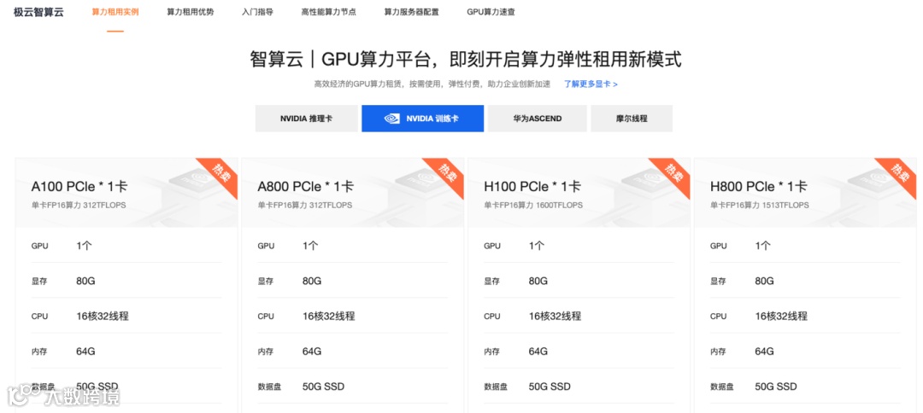Go to 算力租用优势 section

(190, 12)
